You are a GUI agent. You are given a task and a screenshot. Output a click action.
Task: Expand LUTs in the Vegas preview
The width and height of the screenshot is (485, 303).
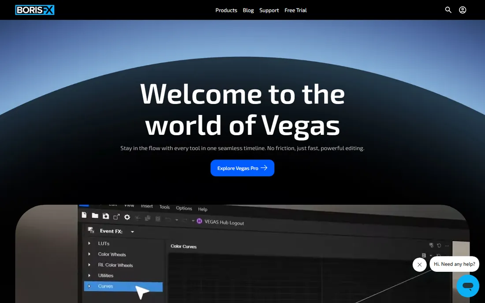pos(89,243)
